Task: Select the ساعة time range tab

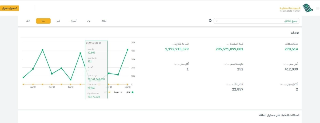Action: (104, 21)
